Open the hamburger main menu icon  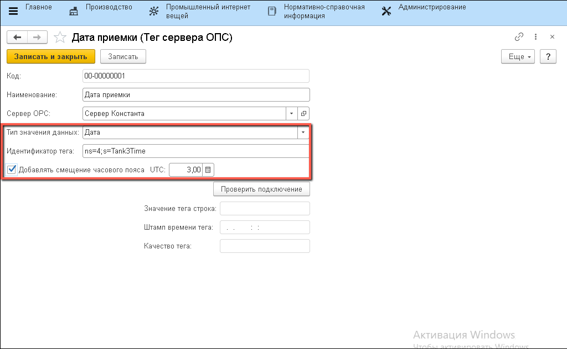click(x=13, y=11)
